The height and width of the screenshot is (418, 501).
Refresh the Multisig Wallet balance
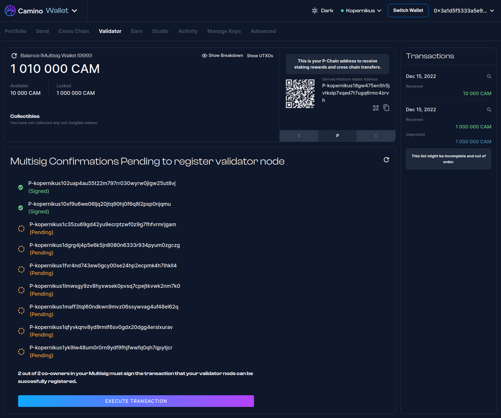14,56
